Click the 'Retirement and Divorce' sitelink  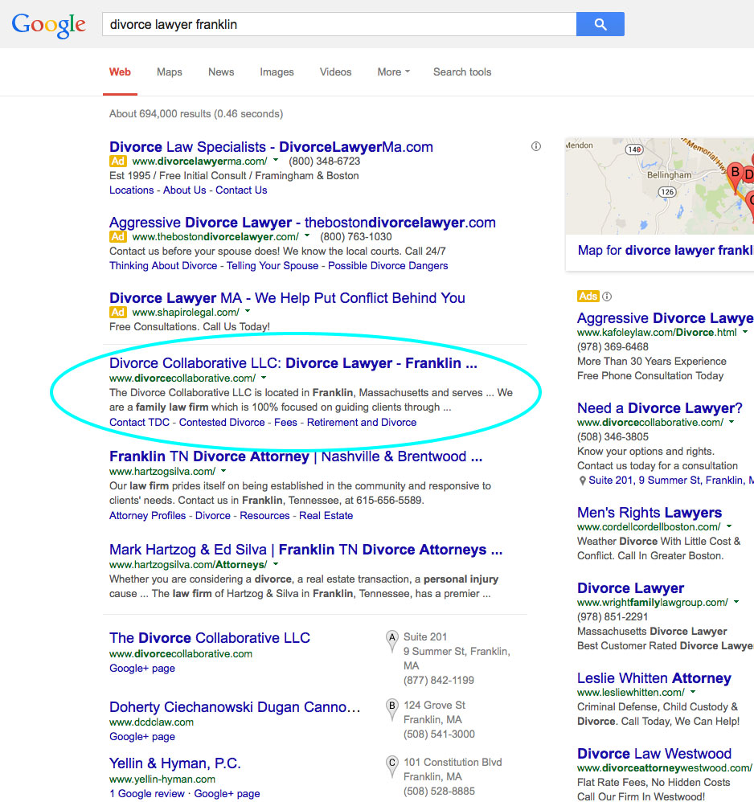[362, 423]
